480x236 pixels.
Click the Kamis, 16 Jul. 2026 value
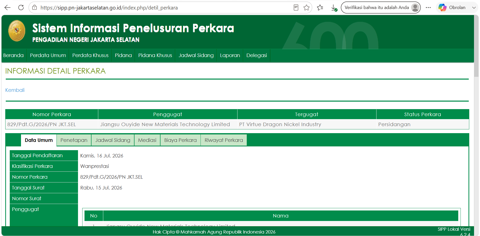[102, 156]
